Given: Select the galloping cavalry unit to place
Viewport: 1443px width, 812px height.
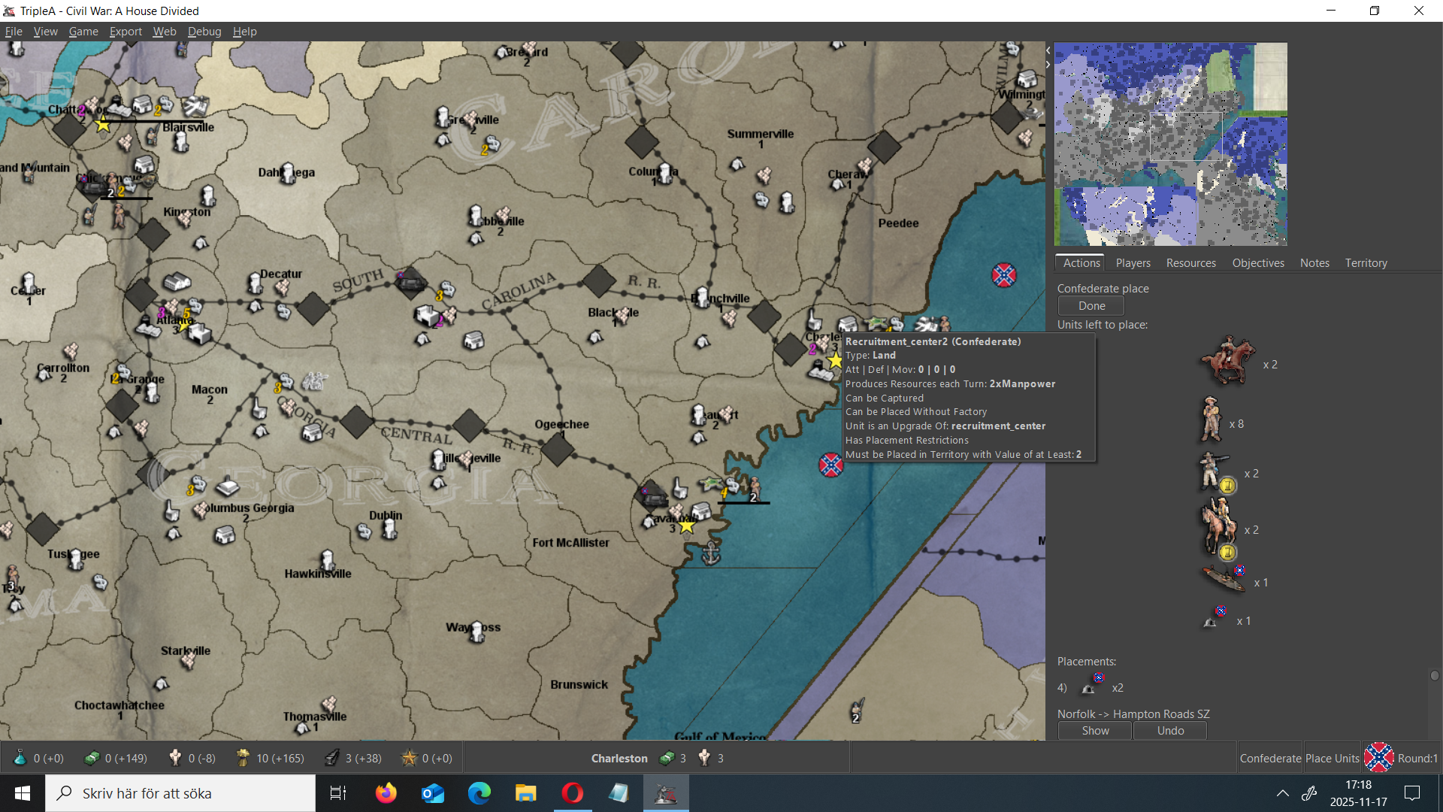Looking at the screenshot, I should (x=1227, y=362).
